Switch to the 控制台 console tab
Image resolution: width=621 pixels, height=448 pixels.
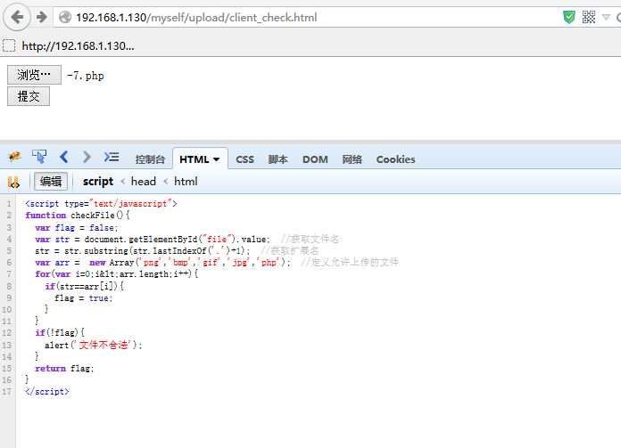[150, 159]
